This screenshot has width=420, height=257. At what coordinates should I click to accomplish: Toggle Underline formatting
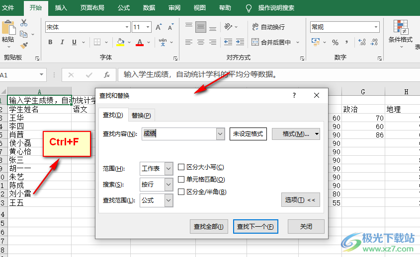74,42
